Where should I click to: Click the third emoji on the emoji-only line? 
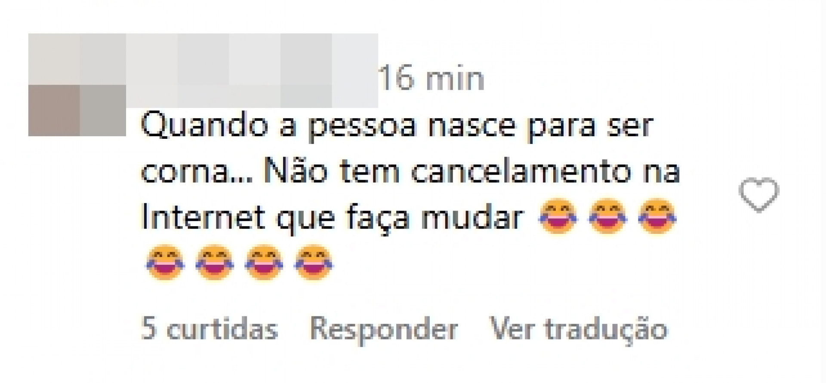[264, 262]
